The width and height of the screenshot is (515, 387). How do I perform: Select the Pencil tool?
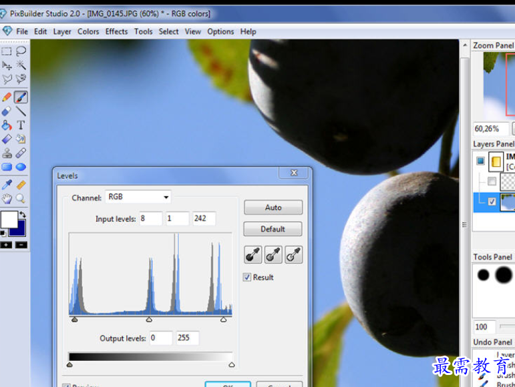click(x=7, y=97)
